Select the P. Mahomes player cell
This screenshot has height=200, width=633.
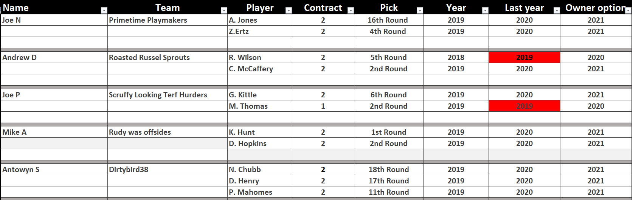[x=260, y=192]
